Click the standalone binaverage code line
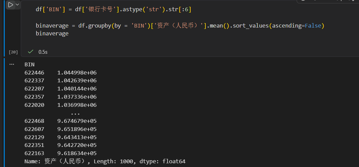 52,34
